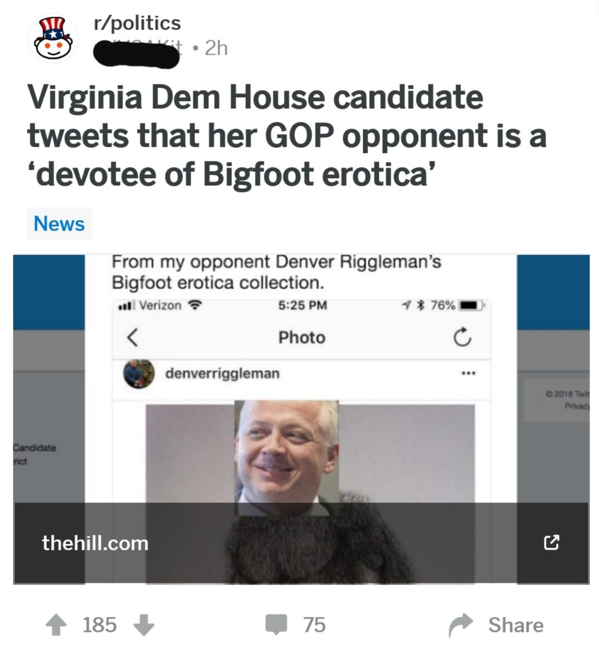Tap the back chevron beside Photo
Screen dimensions: 599x661
point(132,338)
